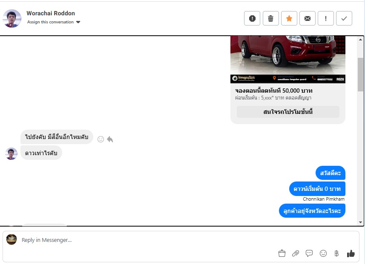Screen dimensions: 365x264
Task: Select the message ลูกค้าอยู่จังหวัดอะไรคะ
Action: (x=312, y=211)
